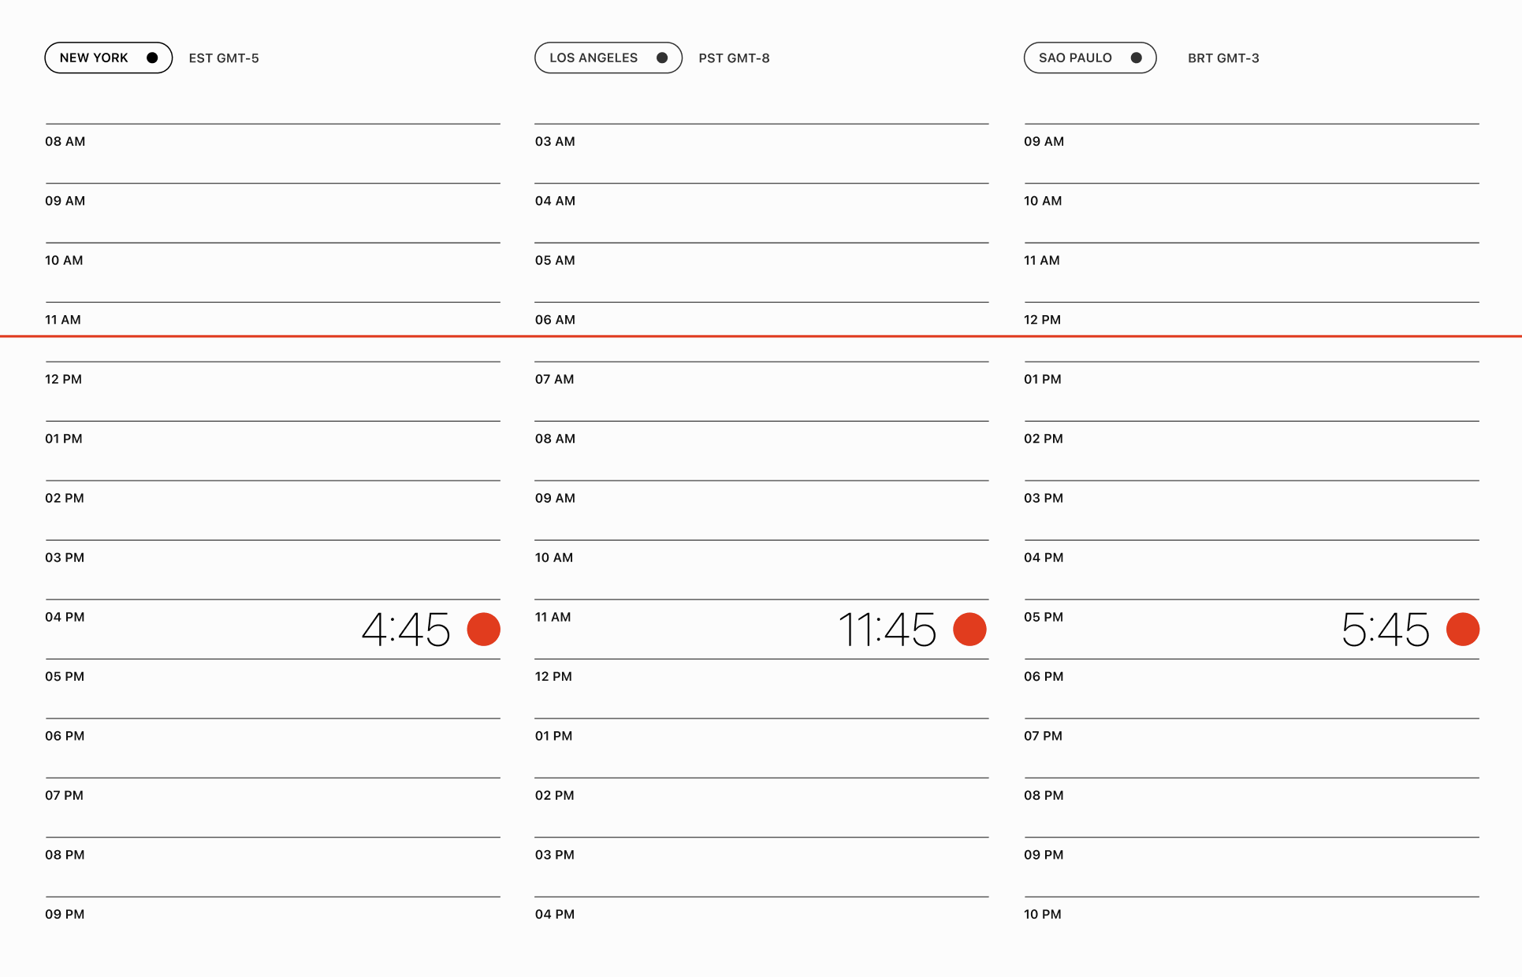
Task: Click the red dot beside 11:45
Action: tap(969, 629)
